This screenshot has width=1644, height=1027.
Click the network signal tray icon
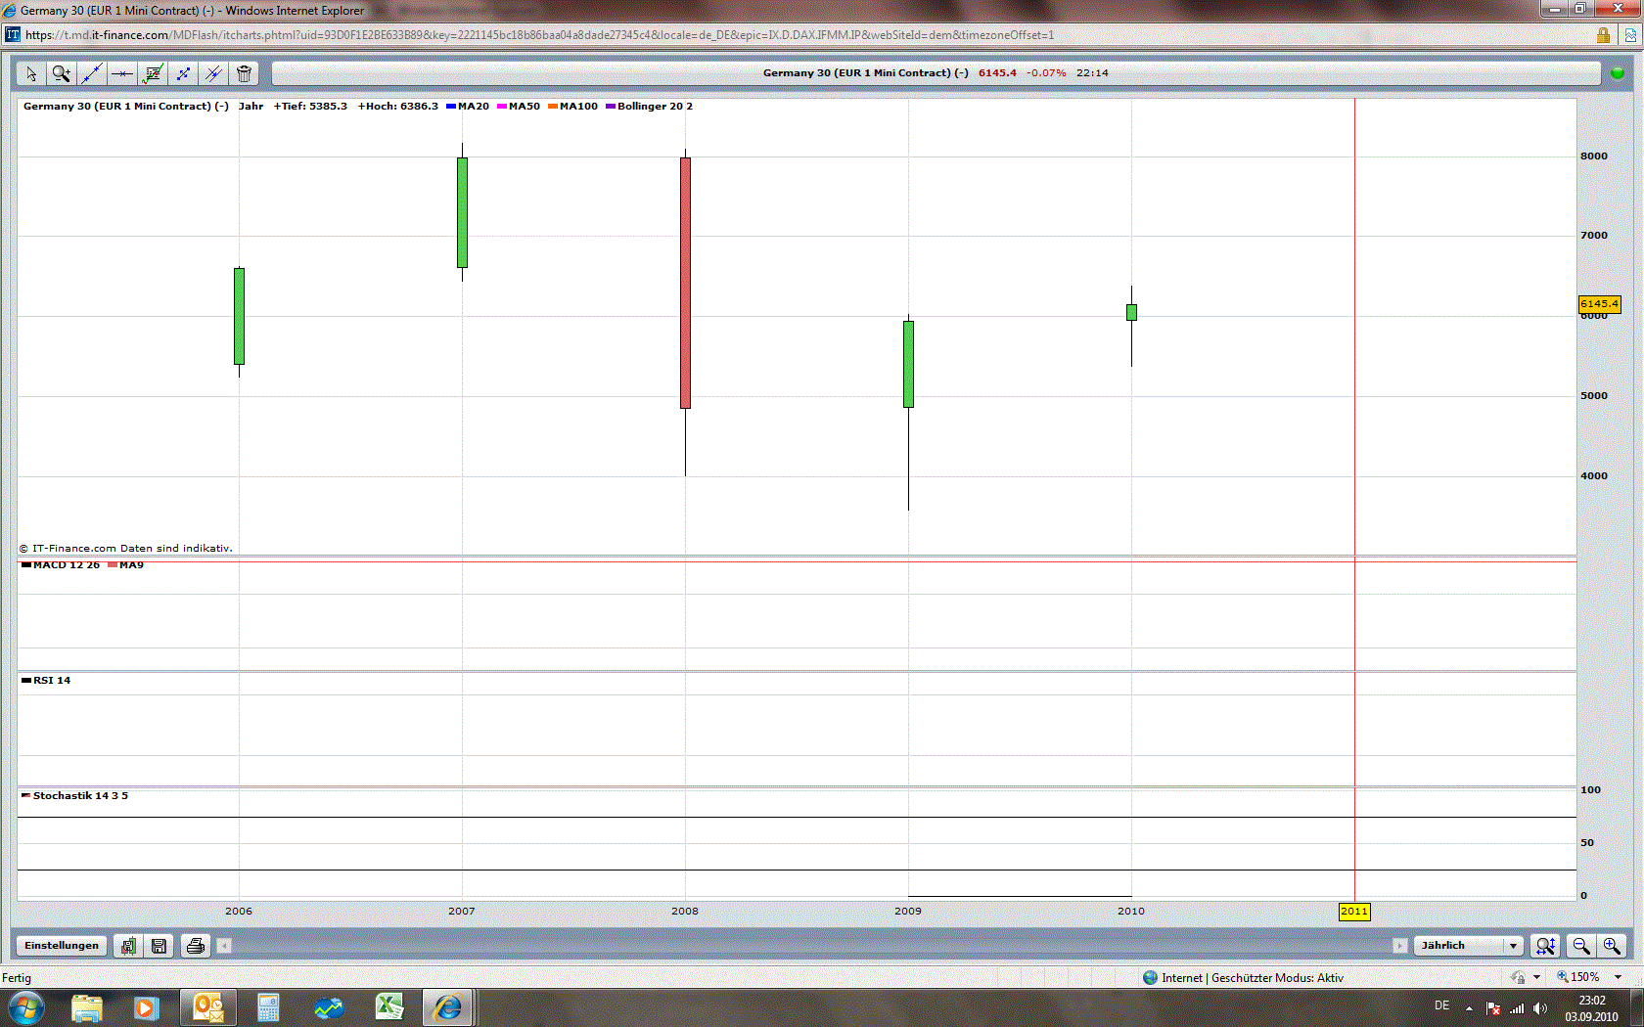coord(1517,1008)
